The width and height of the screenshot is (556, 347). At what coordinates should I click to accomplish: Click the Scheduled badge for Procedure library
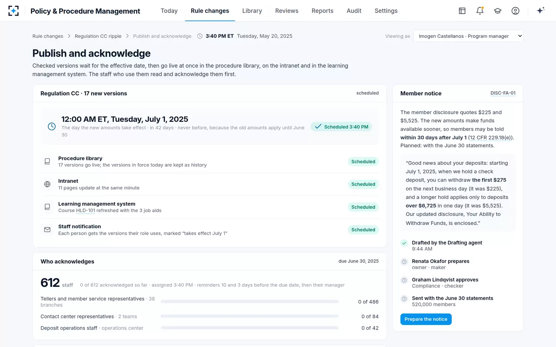click(x=363, y=162)
